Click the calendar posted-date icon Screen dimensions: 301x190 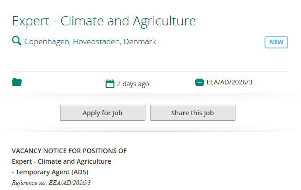pos(110,83)
